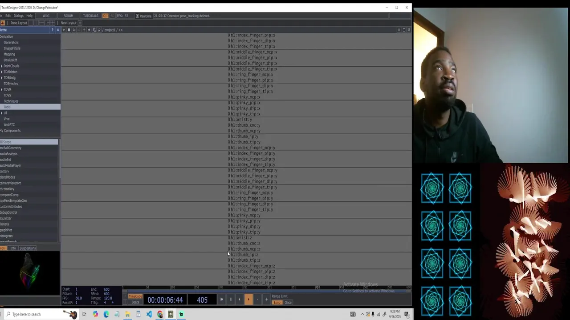Screen dimensions: 570x320
Task: Open the FORUM link button
Action: (x=68, y=16)
